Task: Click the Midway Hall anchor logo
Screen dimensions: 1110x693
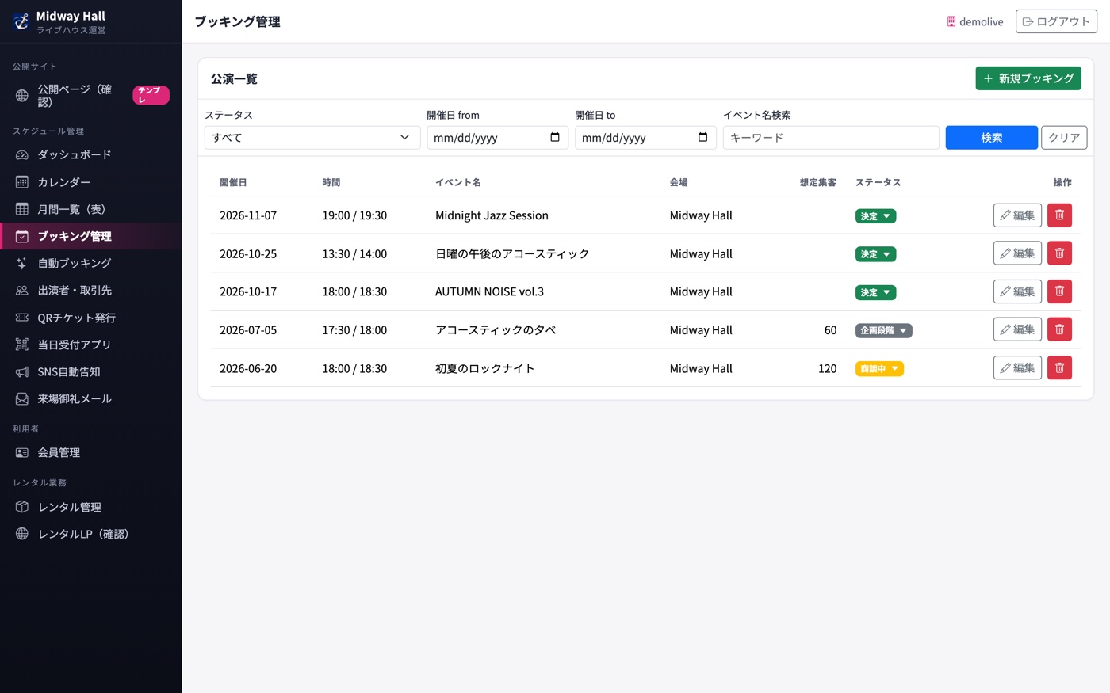Action: (x=21, y=21)
